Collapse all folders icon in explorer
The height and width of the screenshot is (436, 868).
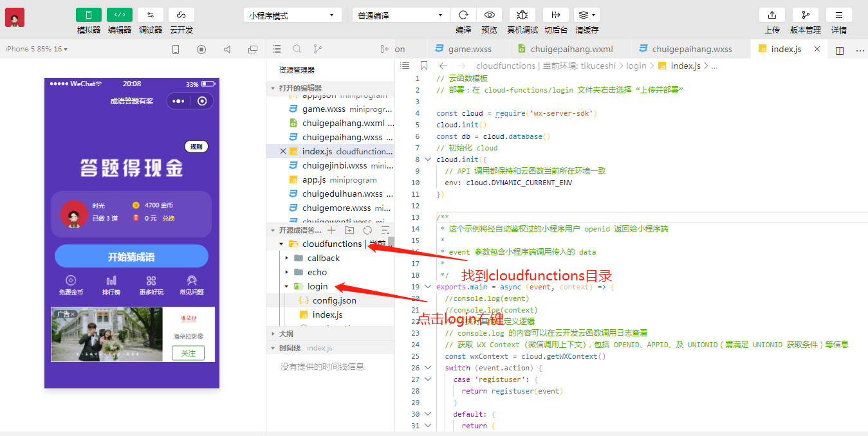click(385, 230)
